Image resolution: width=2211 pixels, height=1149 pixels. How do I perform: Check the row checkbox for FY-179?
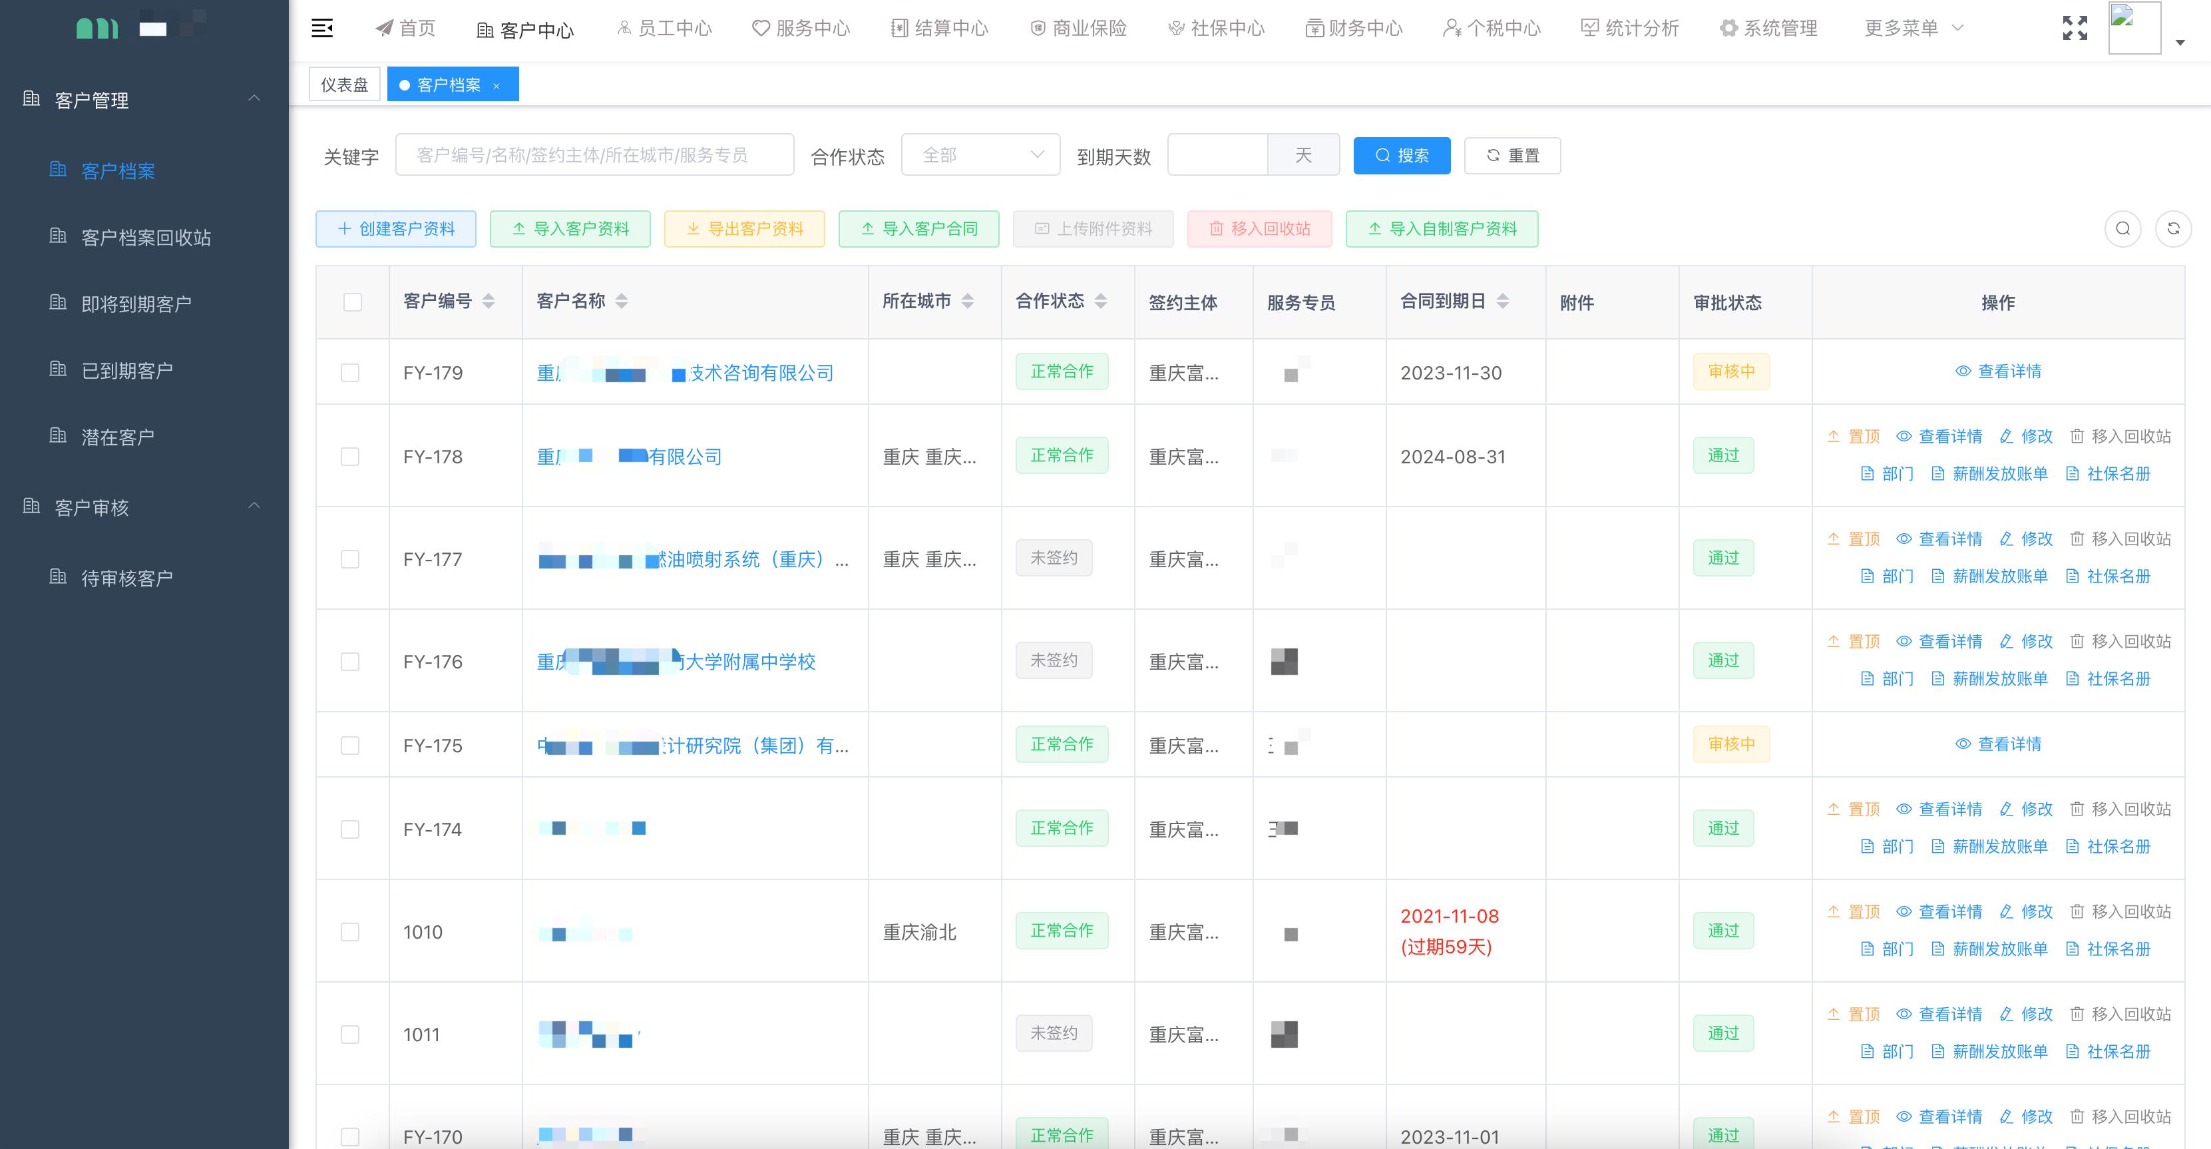[350, 372]
